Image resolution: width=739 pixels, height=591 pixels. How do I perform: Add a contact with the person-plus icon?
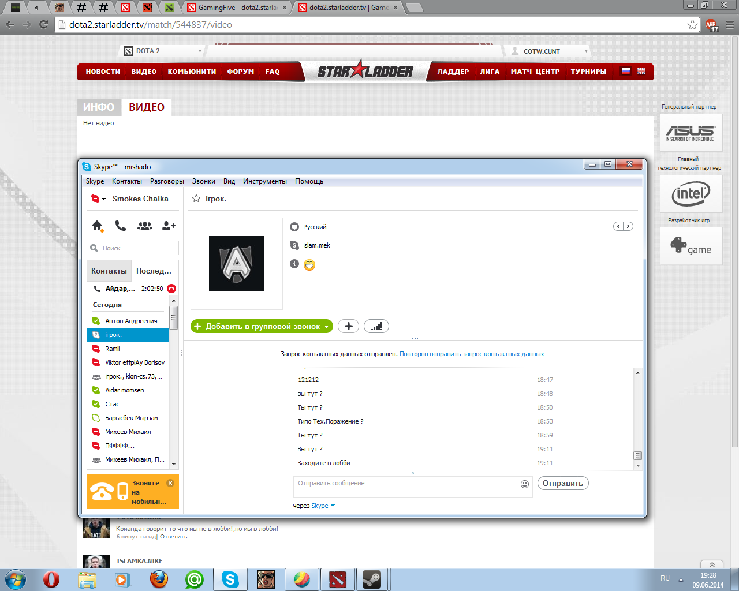(x=169, y=226)
